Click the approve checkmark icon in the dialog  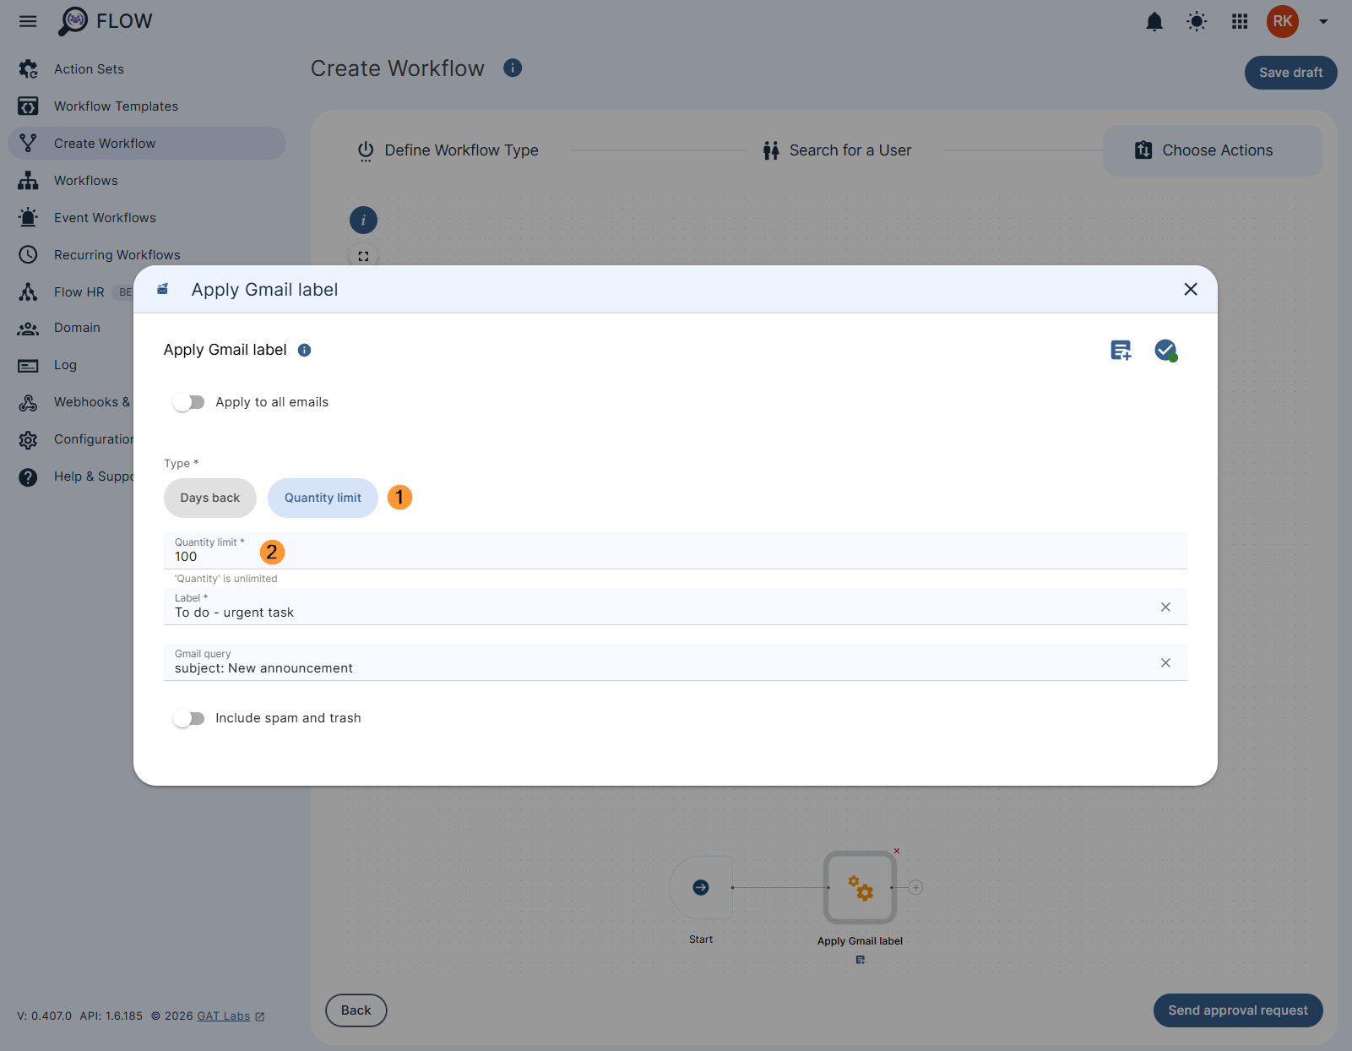(1166, 350)
